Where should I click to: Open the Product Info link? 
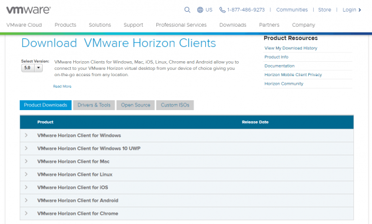click(276, 57)
